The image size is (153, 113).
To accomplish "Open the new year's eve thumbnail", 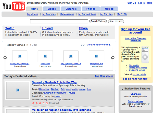I will pyautogui.click(x=96, y=56).
